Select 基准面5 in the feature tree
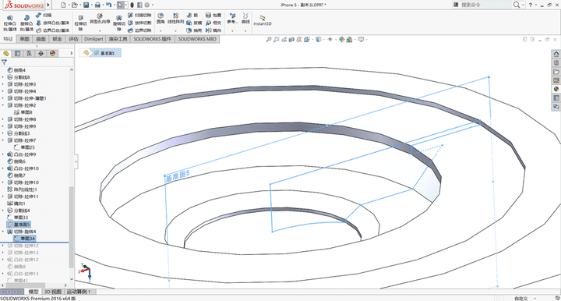561x301 pixels. (x=19, y=225)
